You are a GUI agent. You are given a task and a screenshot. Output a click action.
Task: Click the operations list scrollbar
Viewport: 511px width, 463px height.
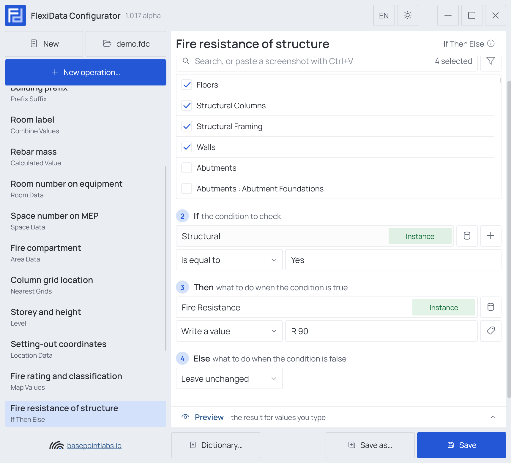point(165,258)
